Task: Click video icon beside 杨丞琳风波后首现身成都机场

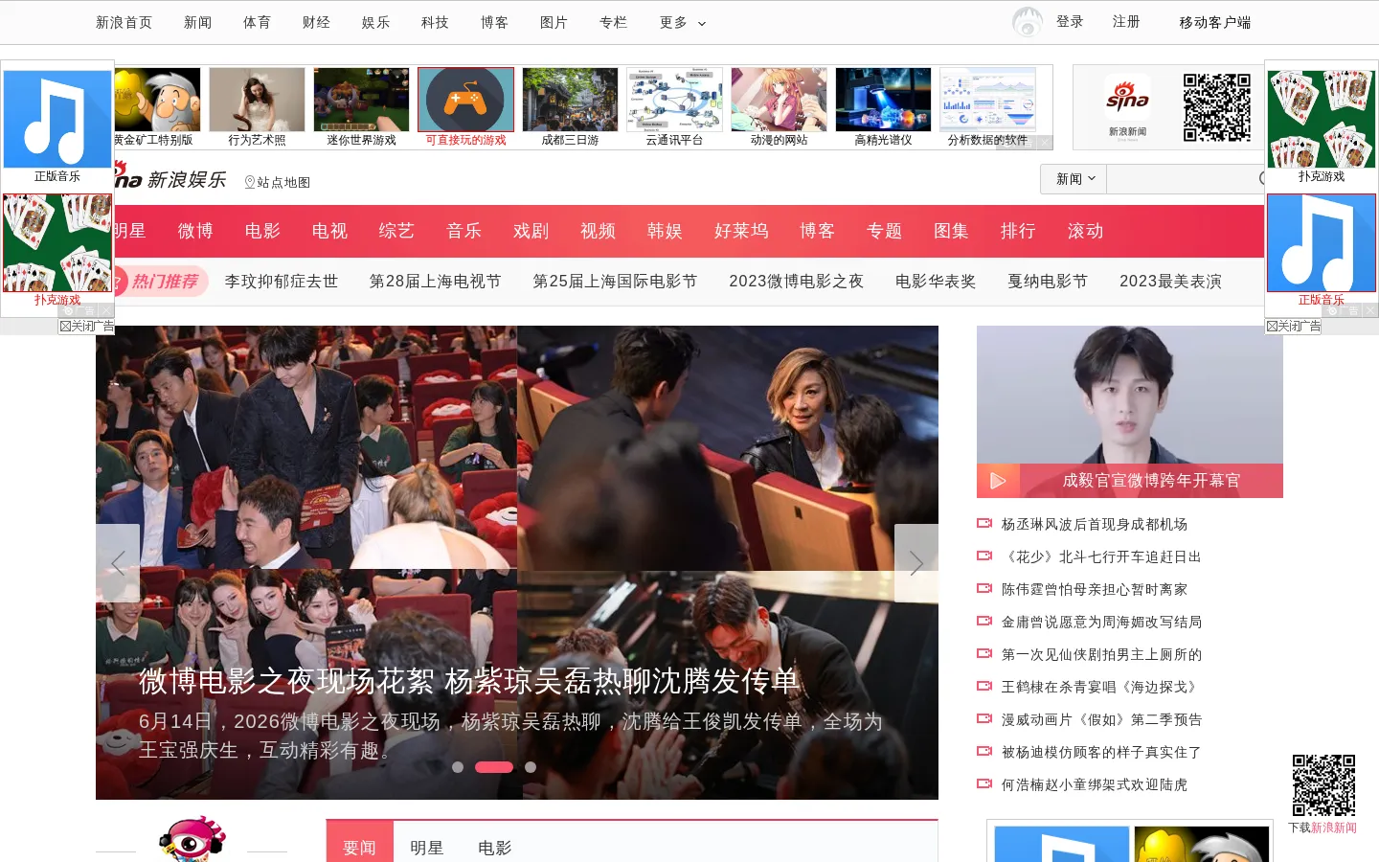Action: (x=983, y=523)
